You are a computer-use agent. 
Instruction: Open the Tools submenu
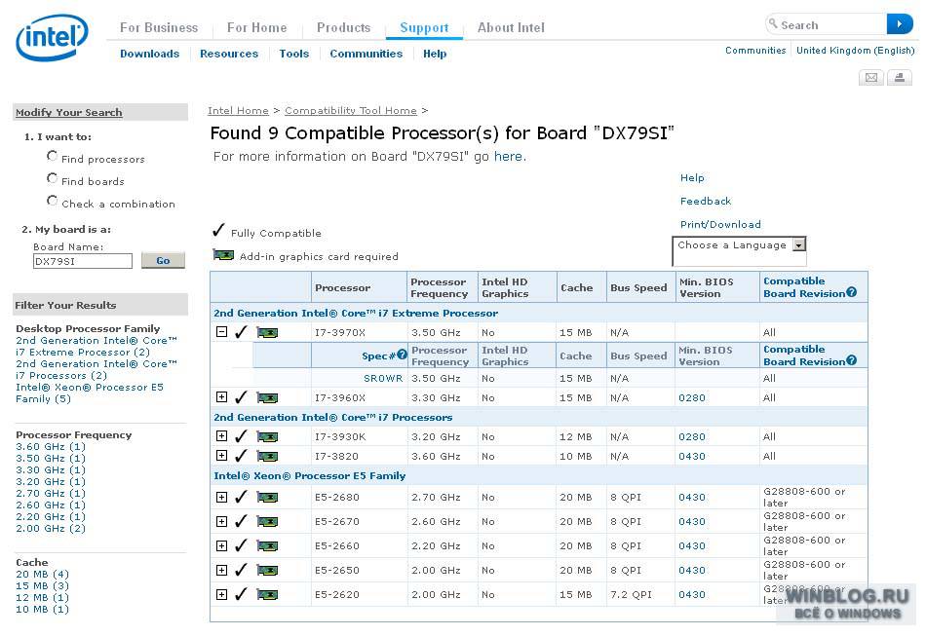pyautogui.click(x=294, y=54)
